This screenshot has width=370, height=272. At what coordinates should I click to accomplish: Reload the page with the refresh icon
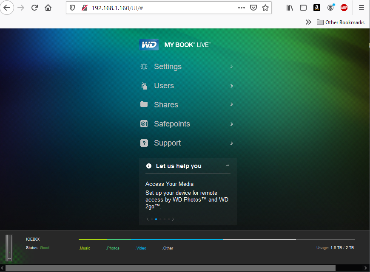(x=35, y=8)
